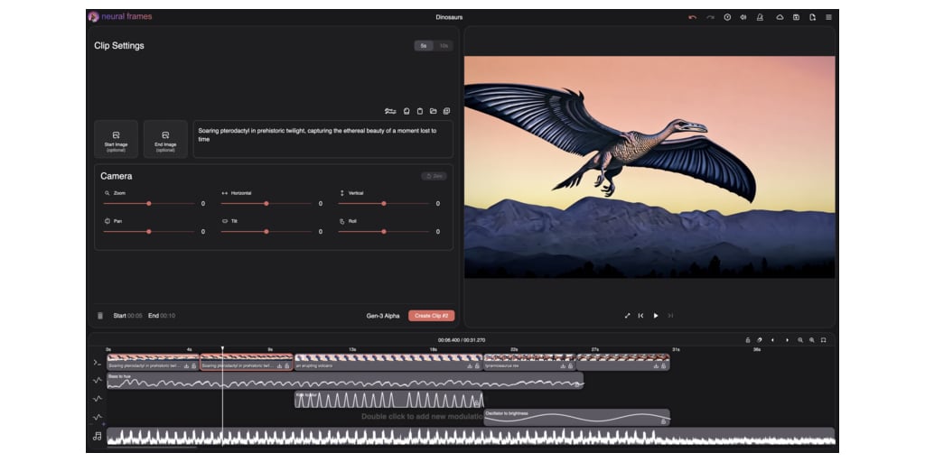This screenshot has height=462, width=925.
Task: Play the video preview
Action: click(x=656, y=316)
